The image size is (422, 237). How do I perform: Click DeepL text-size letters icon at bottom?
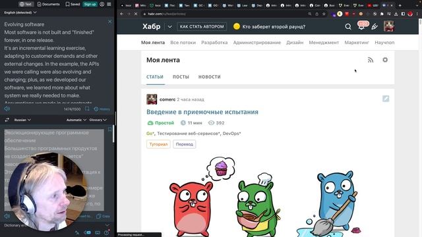77,232
